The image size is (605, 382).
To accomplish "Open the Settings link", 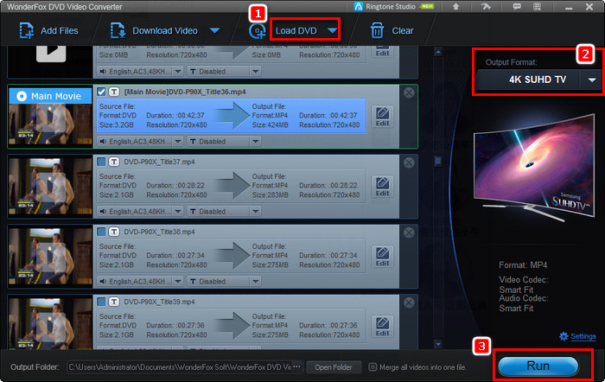I will click(x=583, y=336).
